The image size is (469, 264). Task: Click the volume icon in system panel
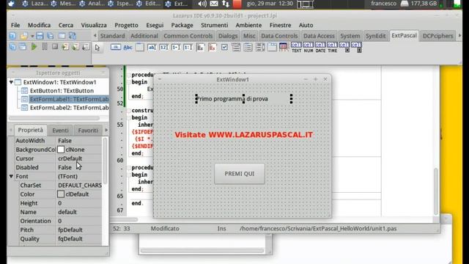point(202,4)
